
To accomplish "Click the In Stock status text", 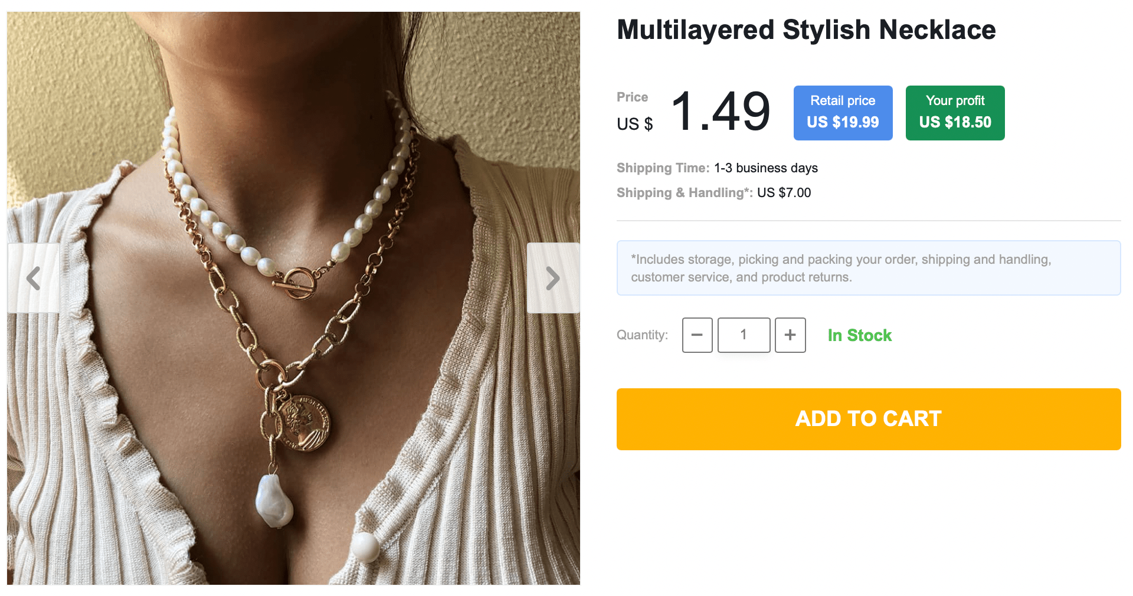I will pyautogui.click(x=859, y=335).
